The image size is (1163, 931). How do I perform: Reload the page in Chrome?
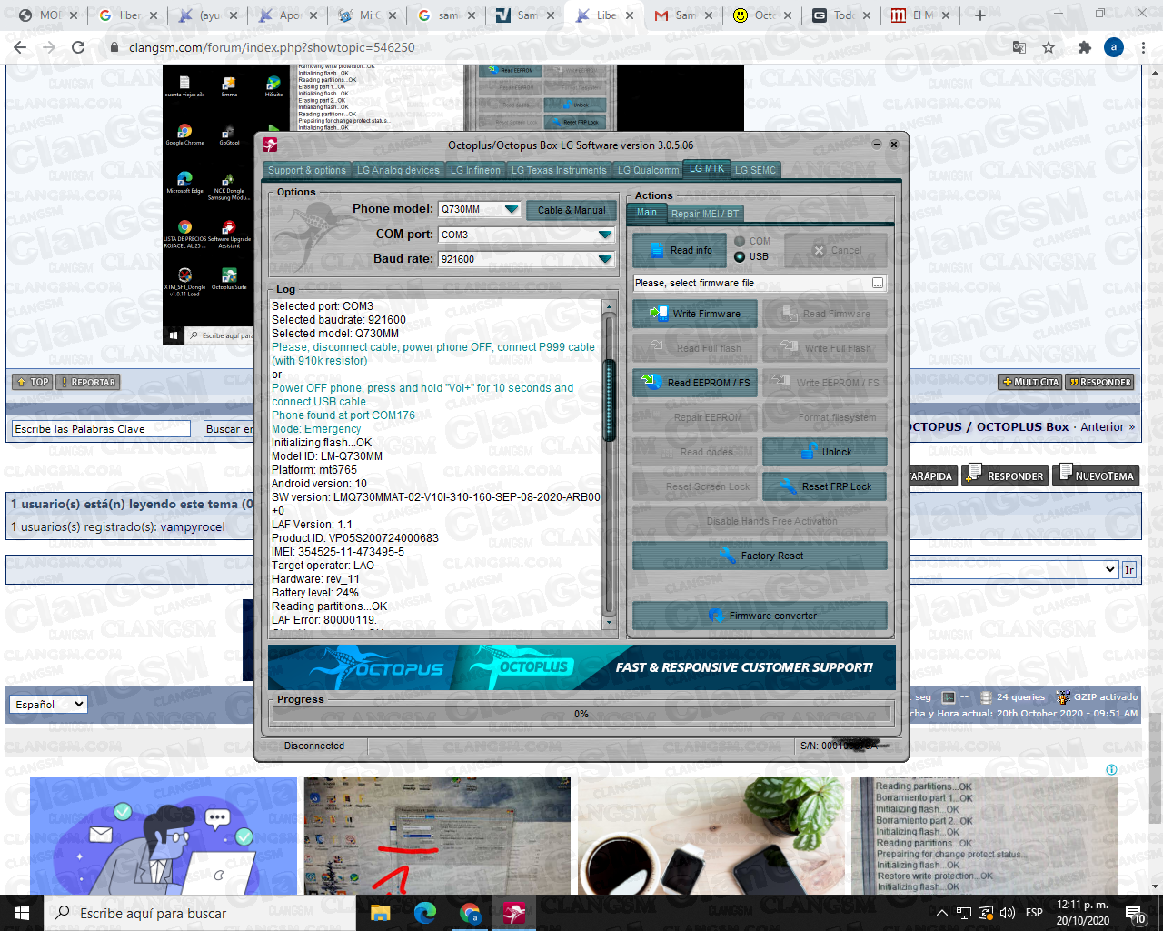(78, 47)
